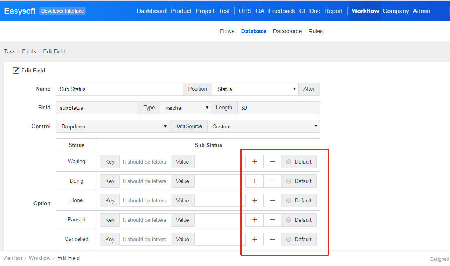450x266 pixels.
Task: Click the Name input field containing Sub Status
Action: pos(119,89)
